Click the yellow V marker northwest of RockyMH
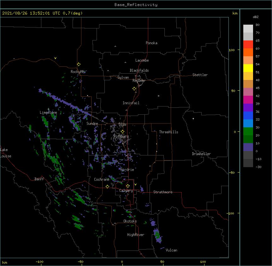Image resolution: width=272 pixels, height=266 pixels. pyautogui.click(x=55, y=58)
